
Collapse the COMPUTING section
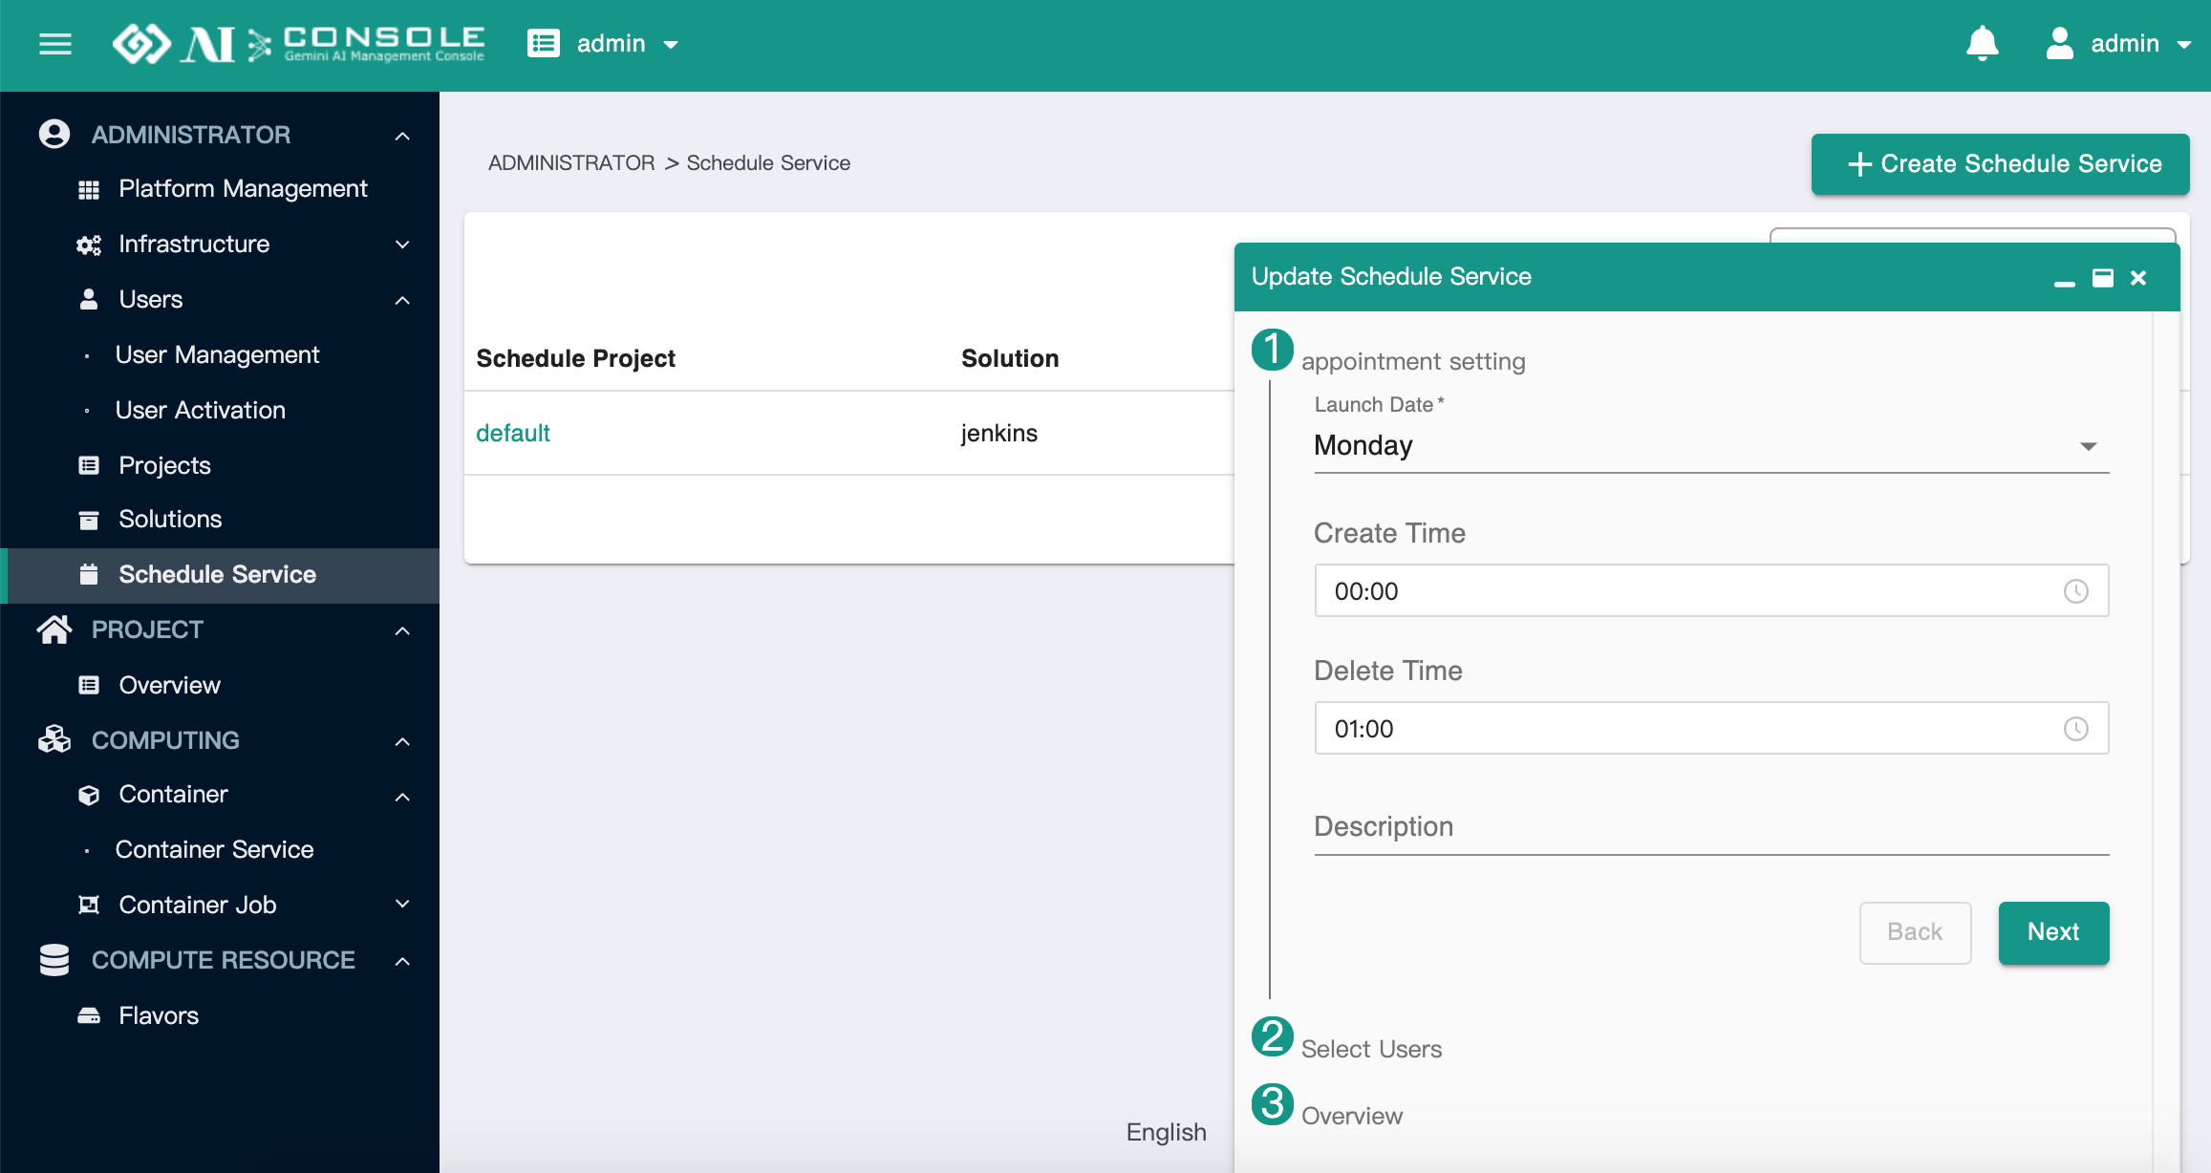coord(402,741)
